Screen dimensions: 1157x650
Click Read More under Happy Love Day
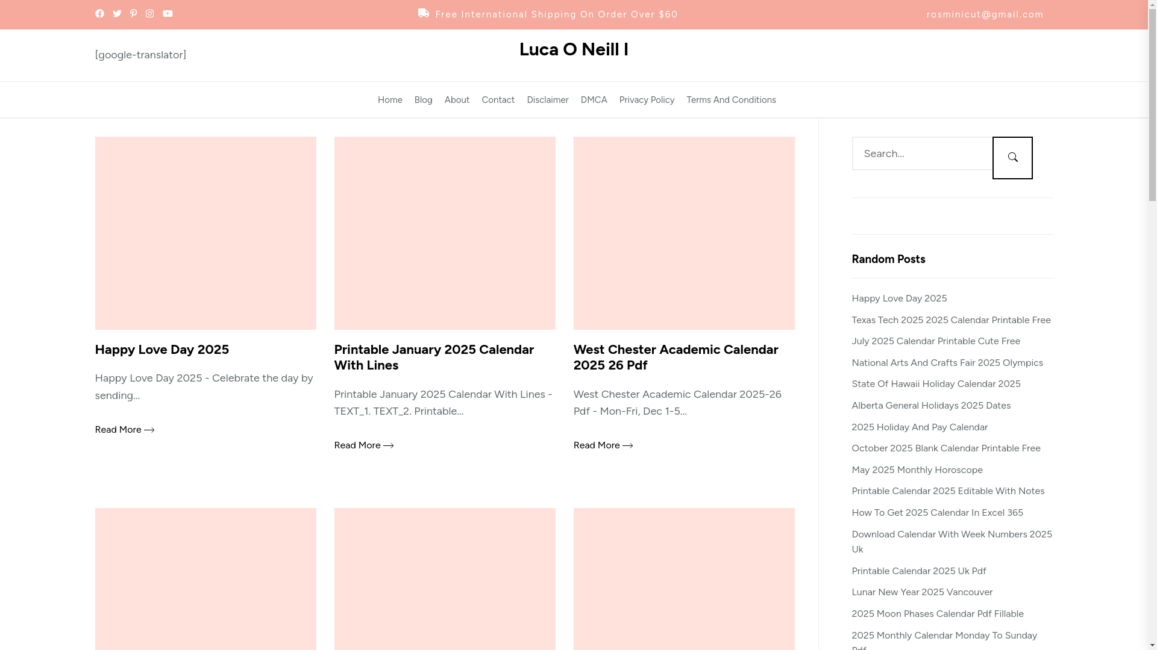click(x=125, y=430)
